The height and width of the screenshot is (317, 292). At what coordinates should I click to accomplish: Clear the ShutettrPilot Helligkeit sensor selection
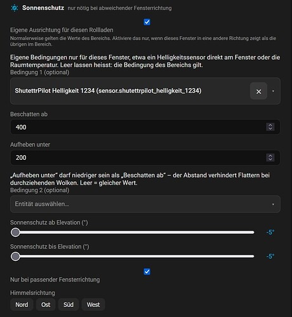tap(258, 91)
